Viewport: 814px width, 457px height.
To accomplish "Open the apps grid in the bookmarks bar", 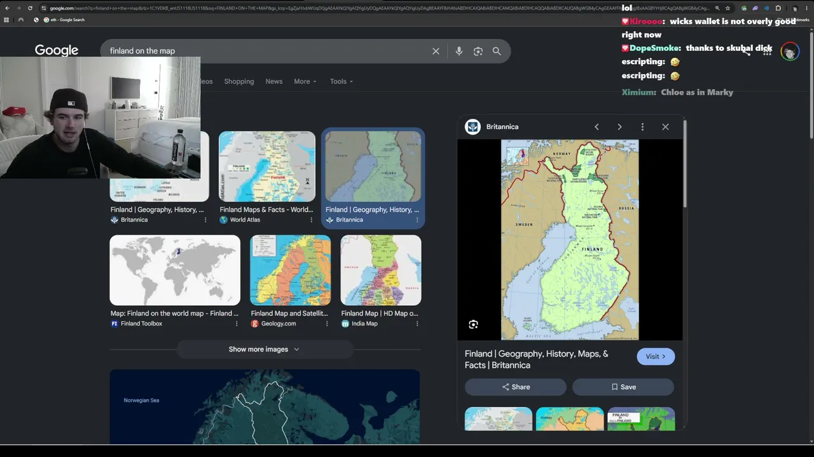I will coord(7,20).
